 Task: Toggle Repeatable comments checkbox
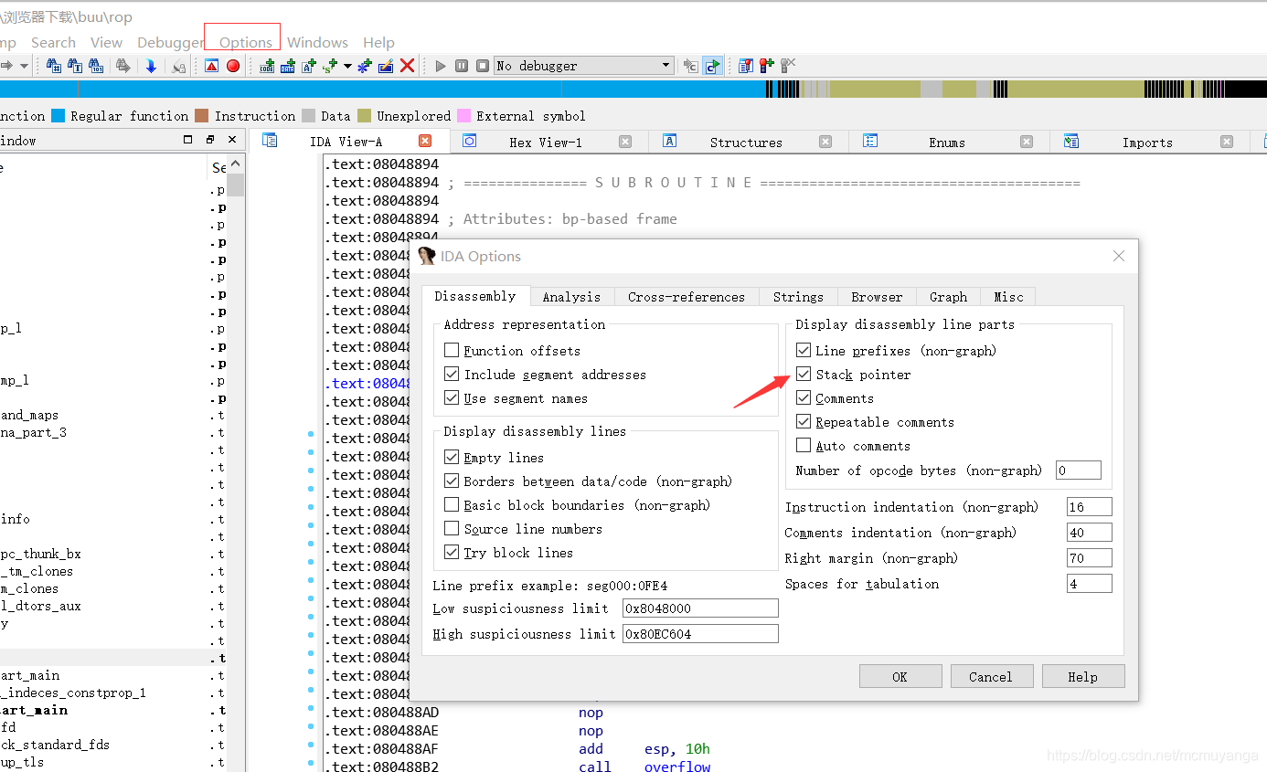(804, 421)
